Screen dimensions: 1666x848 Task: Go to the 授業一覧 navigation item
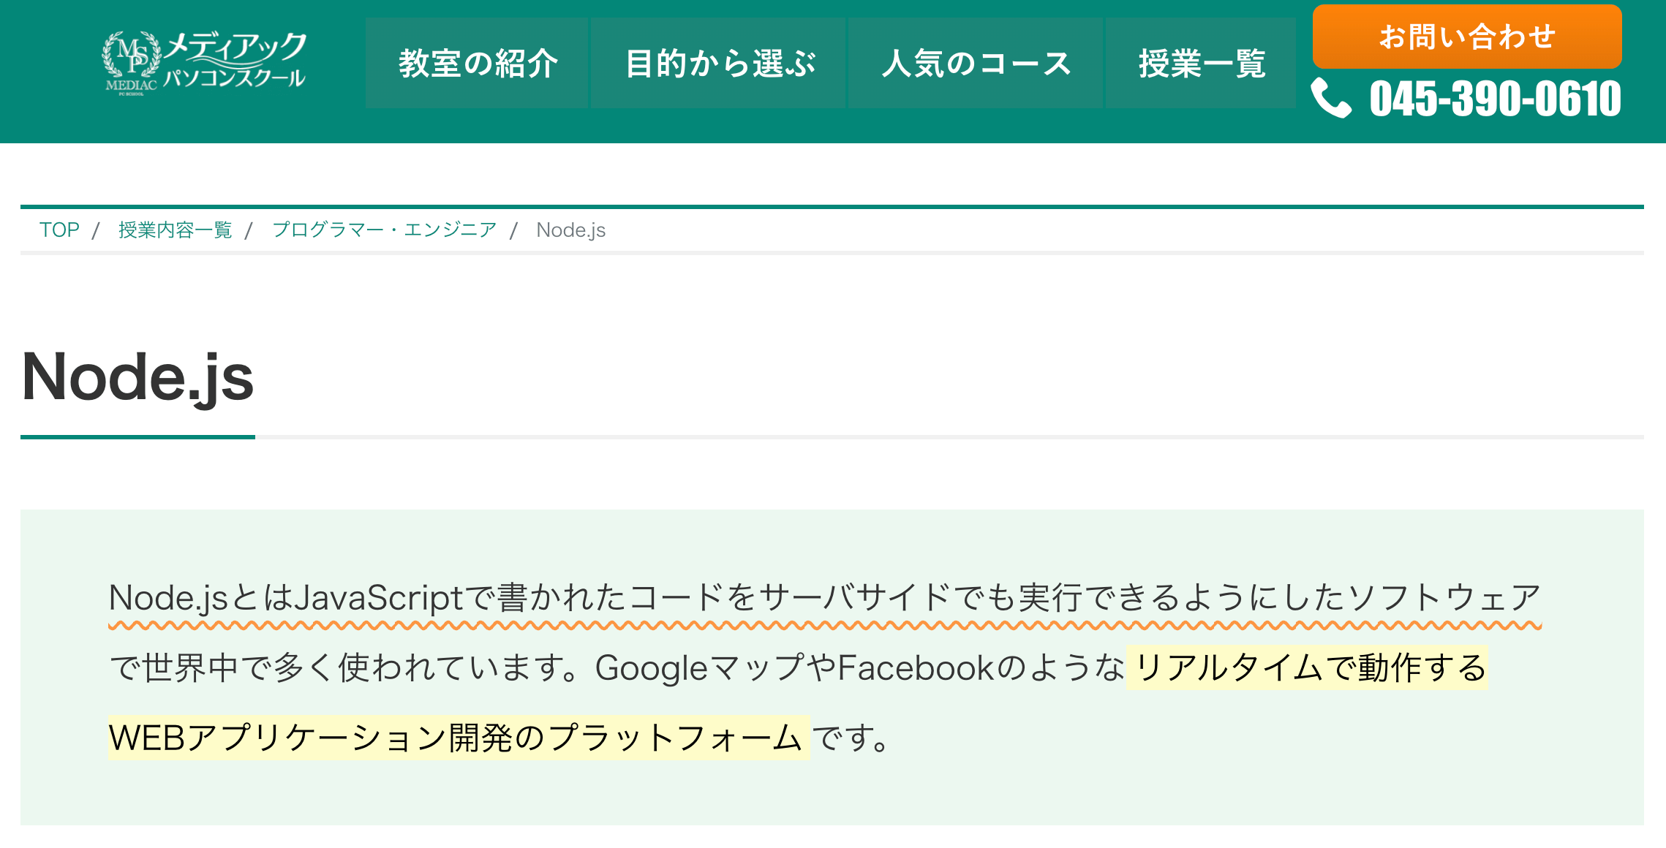tap(1201, 64)
